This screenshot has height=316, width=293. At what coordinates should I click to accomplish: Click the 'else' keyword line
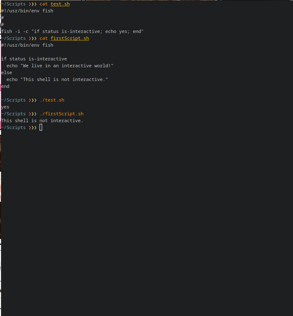(7, 73)
